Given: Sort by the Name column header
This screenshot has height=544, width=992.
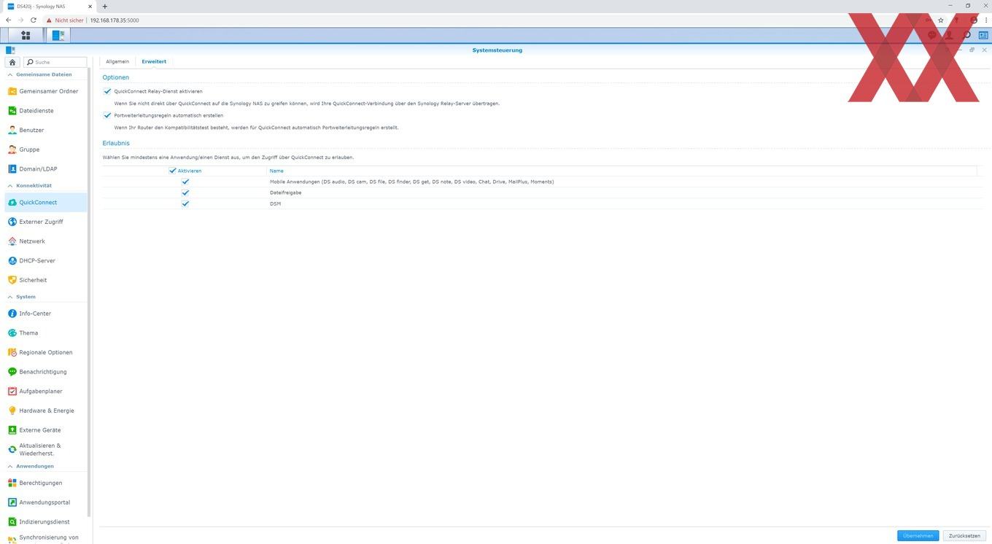Looking at the screenshot, I should click(x=621, y=171).
